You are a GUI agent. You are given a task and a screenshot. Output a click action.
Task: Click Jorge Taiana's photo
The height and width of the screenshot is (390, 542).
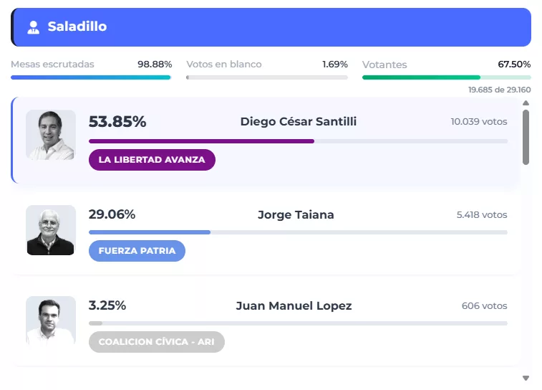pyautogui.click(x=51, y=230)
